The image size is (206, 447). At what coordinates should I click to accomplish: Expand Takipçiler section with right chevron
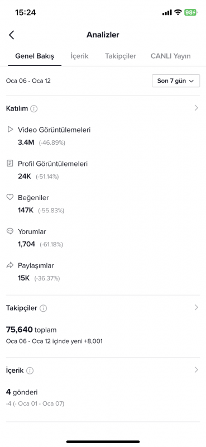pyautogui.click(x=196, y=307)
